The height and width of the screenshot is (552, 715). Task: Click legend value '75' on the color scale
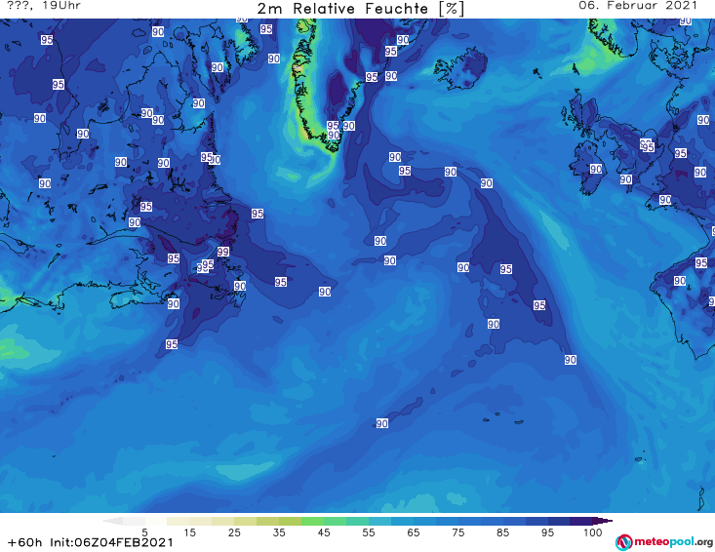click(457, 532)
